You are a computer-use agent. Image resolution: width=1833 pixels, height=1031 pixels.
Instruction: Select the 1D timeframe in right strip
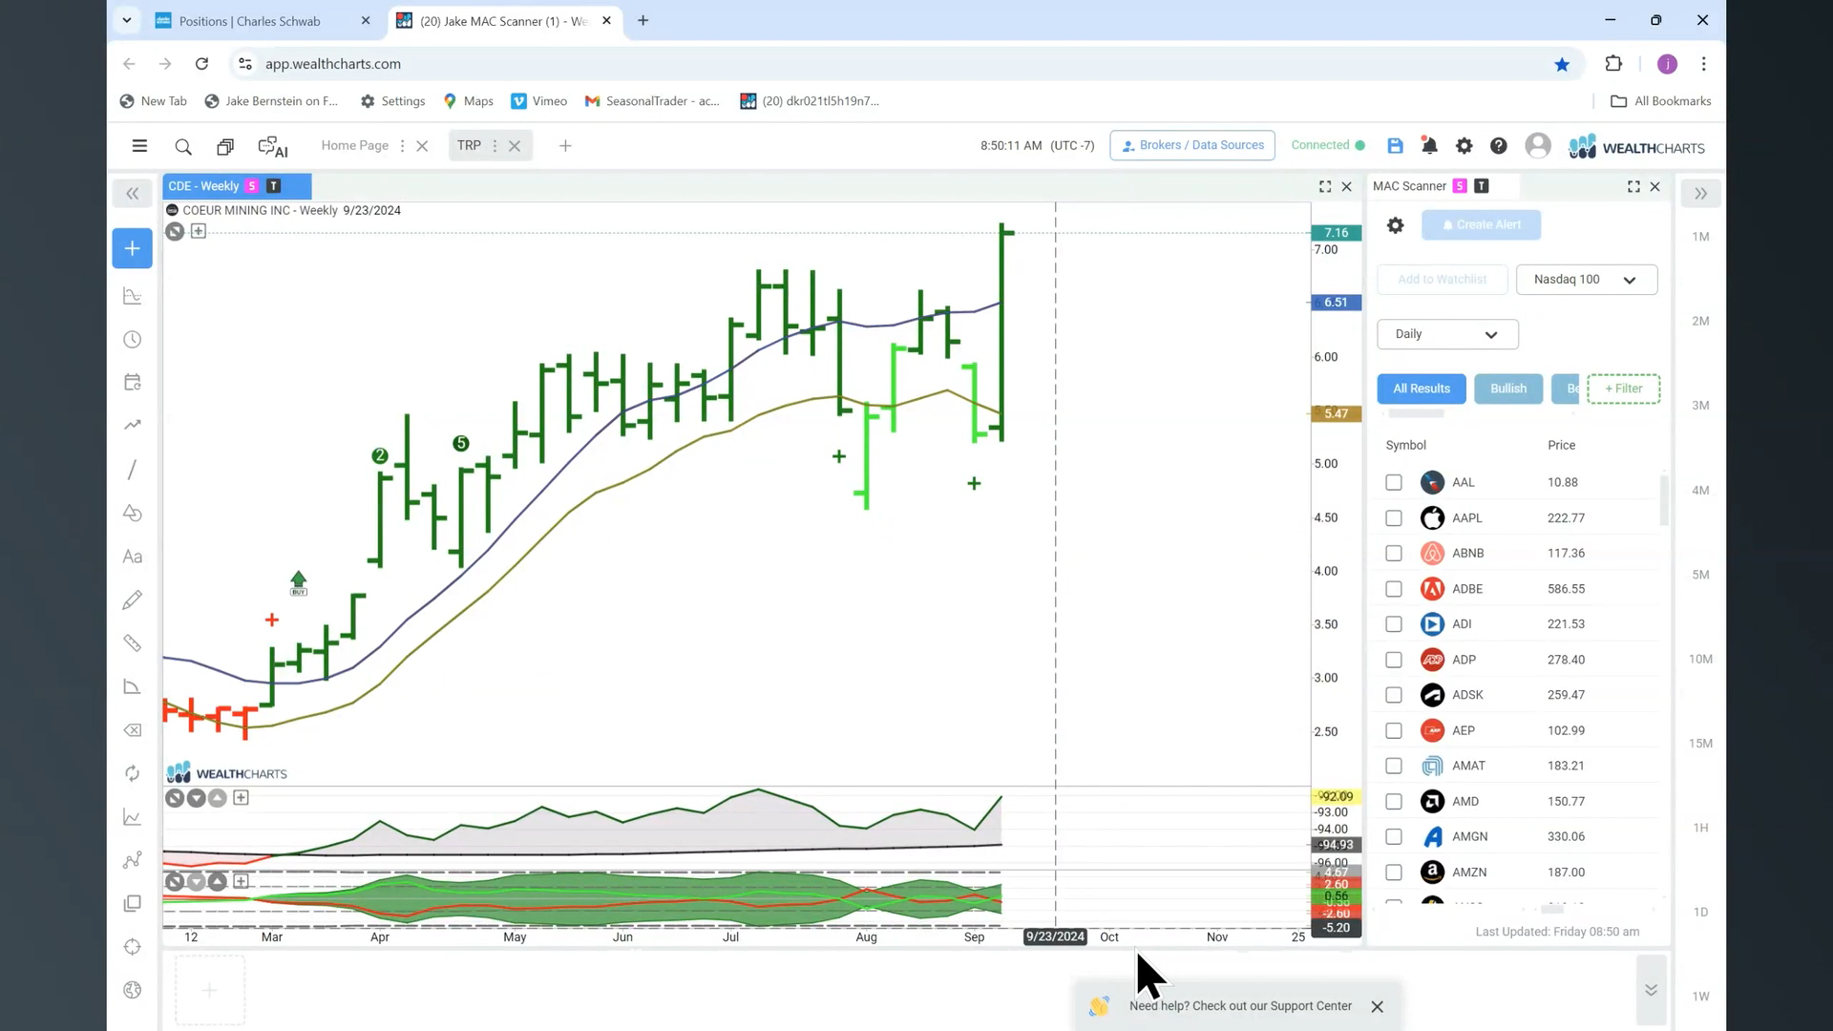coord(1700,913)
